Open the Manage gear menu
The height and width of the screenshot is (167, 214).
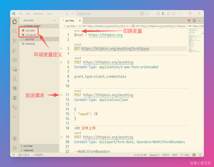point(15,148)
